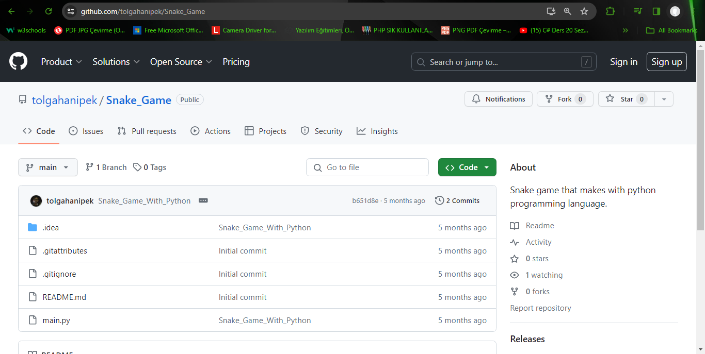Click tolgahanipek's avatar in commit row
This screenshot has width=705, height=354.
36,201
